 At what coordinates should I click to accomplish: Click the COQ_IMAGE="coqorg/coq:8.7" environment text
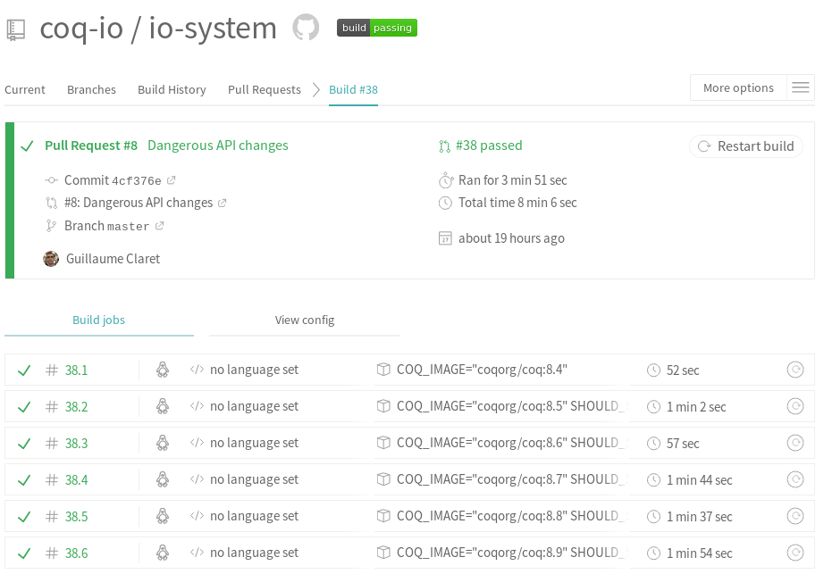click(x=512, y=479)
